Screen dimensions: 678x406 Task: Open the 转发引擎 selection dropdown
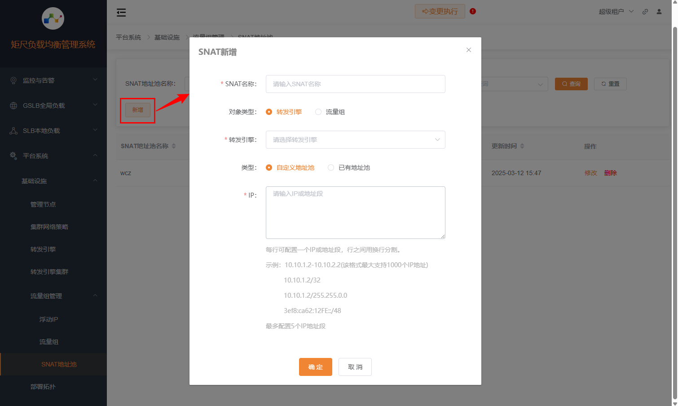click(x=355, y=140)
